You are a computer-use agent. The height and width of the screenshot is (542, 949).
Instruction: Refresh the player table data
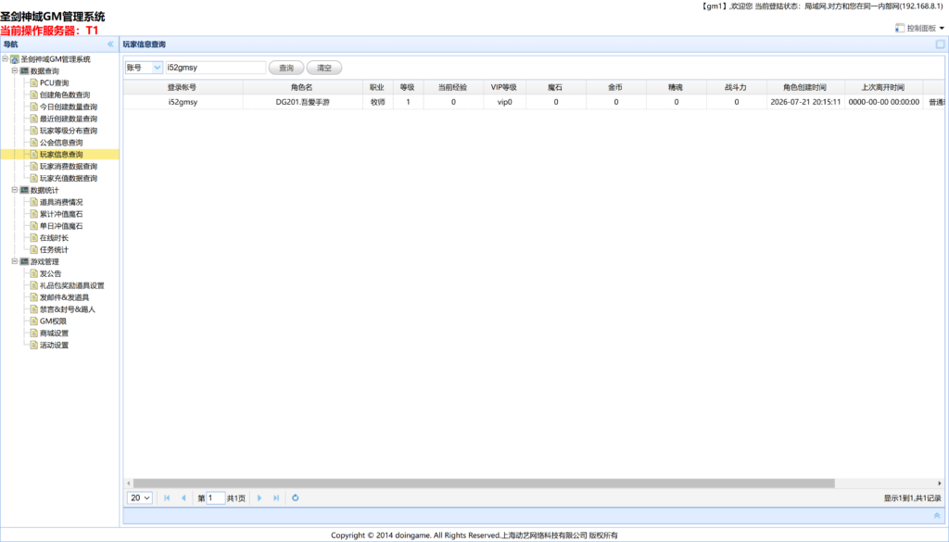pyautogui.click(x=296, y=498)
